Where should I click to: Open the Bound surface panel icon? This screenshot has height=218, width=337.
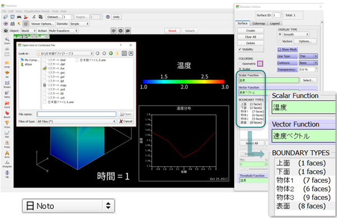pos(7,114)
